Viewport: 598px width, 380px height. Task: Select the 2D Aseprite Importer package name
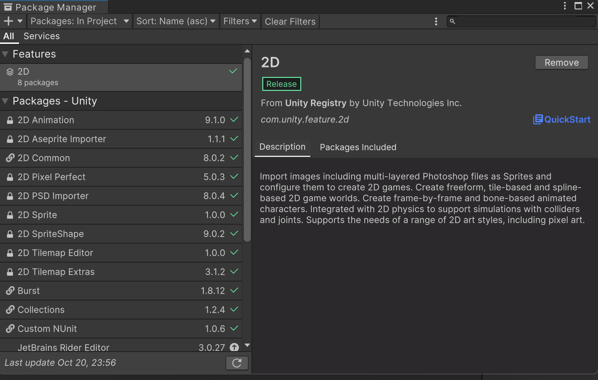(x=62, y=139)
